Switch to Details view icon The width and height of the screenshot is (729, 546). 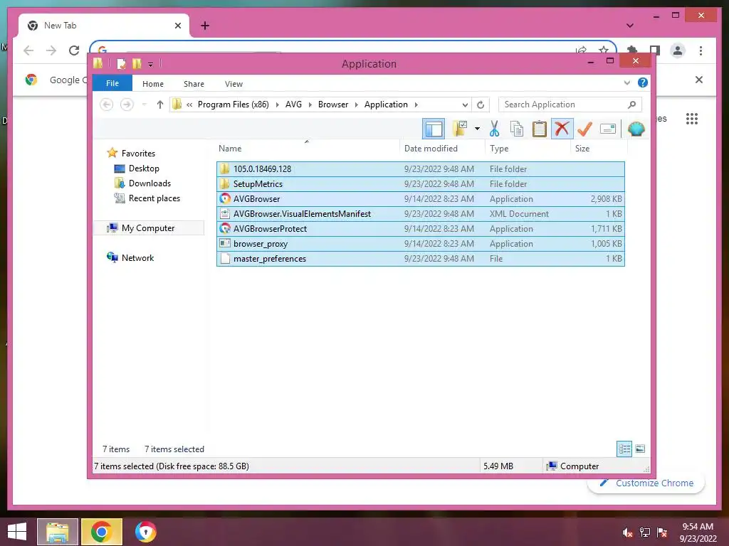pos(624,449)
